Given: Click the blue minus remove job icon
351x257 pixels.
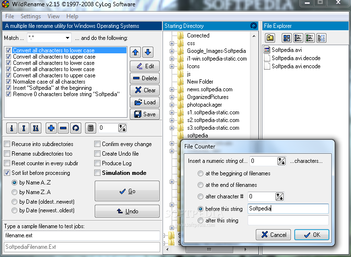Looking at the screenshot, I should pos(63,128).
